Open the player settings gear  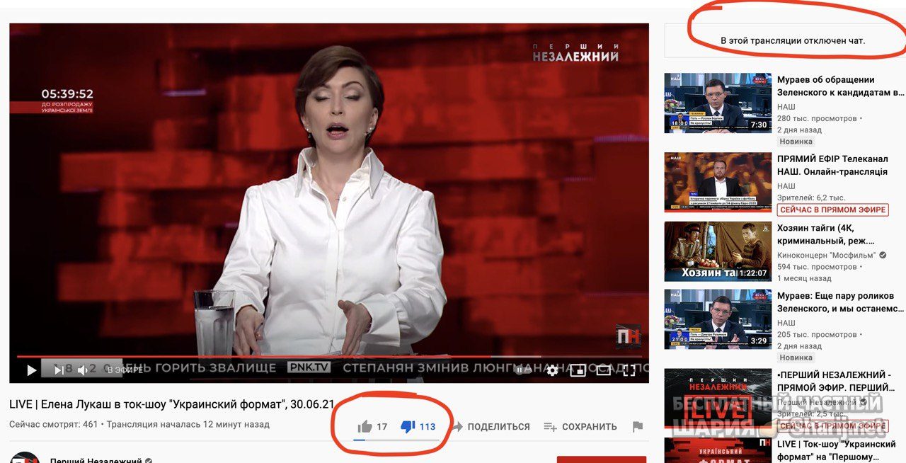552,370
